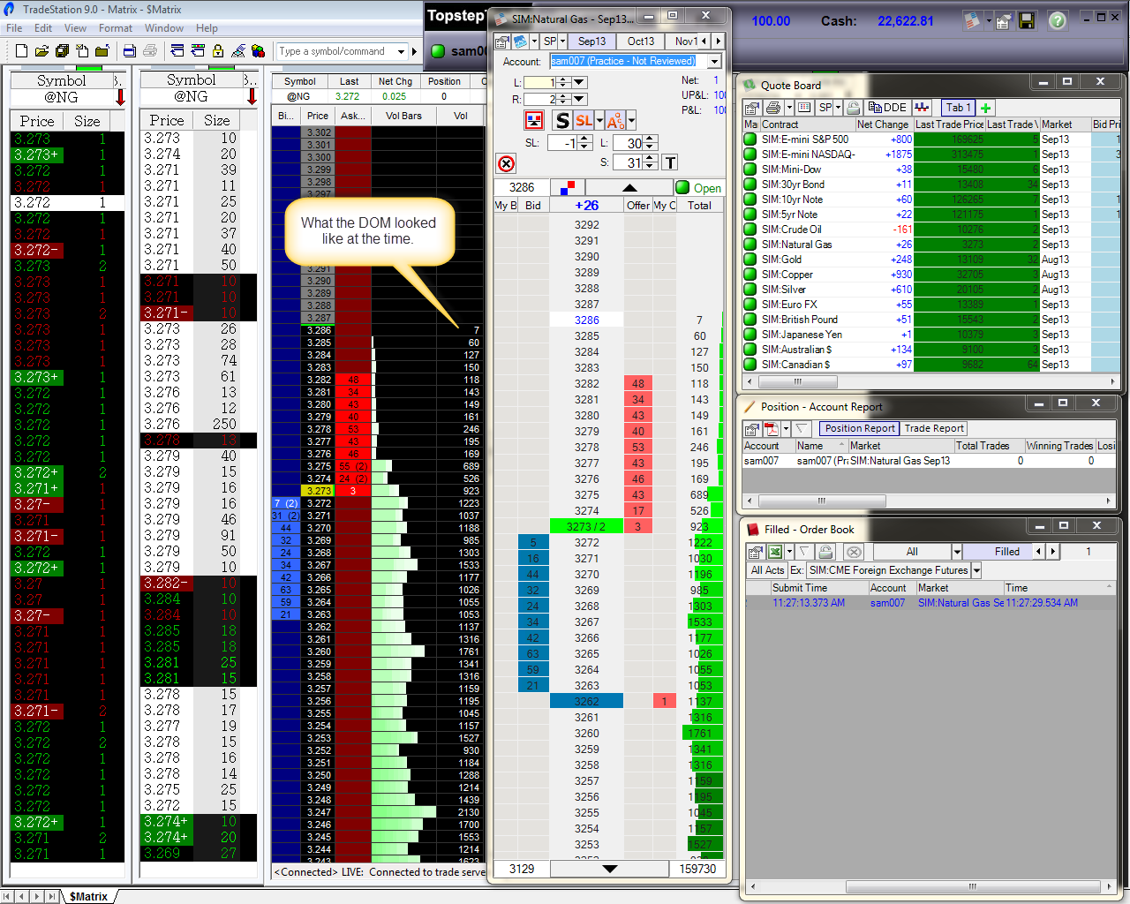The width and height of the screenshot is (1130, 904).
Task: Click the green plus add-tab icon
Action: coord(986,108)
